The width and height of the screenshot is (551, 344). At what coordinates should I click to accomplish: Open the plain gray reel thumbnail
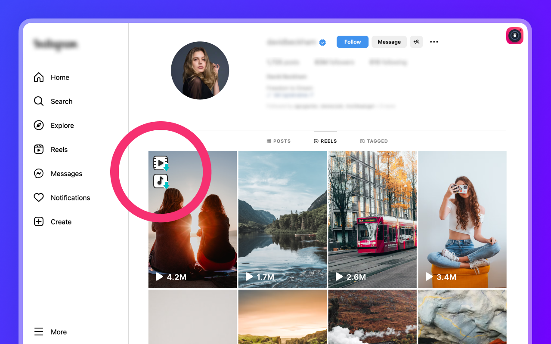pyautogui.click(x=192, y=317)
